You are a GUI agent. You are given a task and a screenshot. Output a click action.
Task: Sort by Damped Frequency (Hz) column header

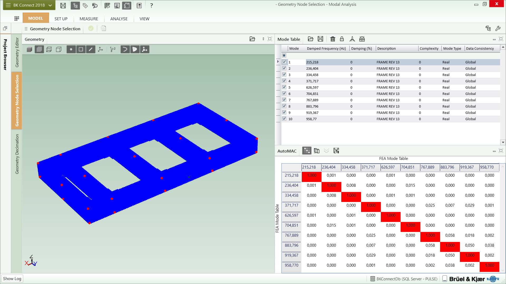[x=326, y=48]
